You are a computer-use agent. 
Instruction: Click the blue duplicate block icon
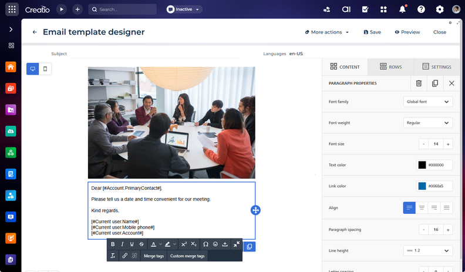pyautogui.click(x=250, y=247)
